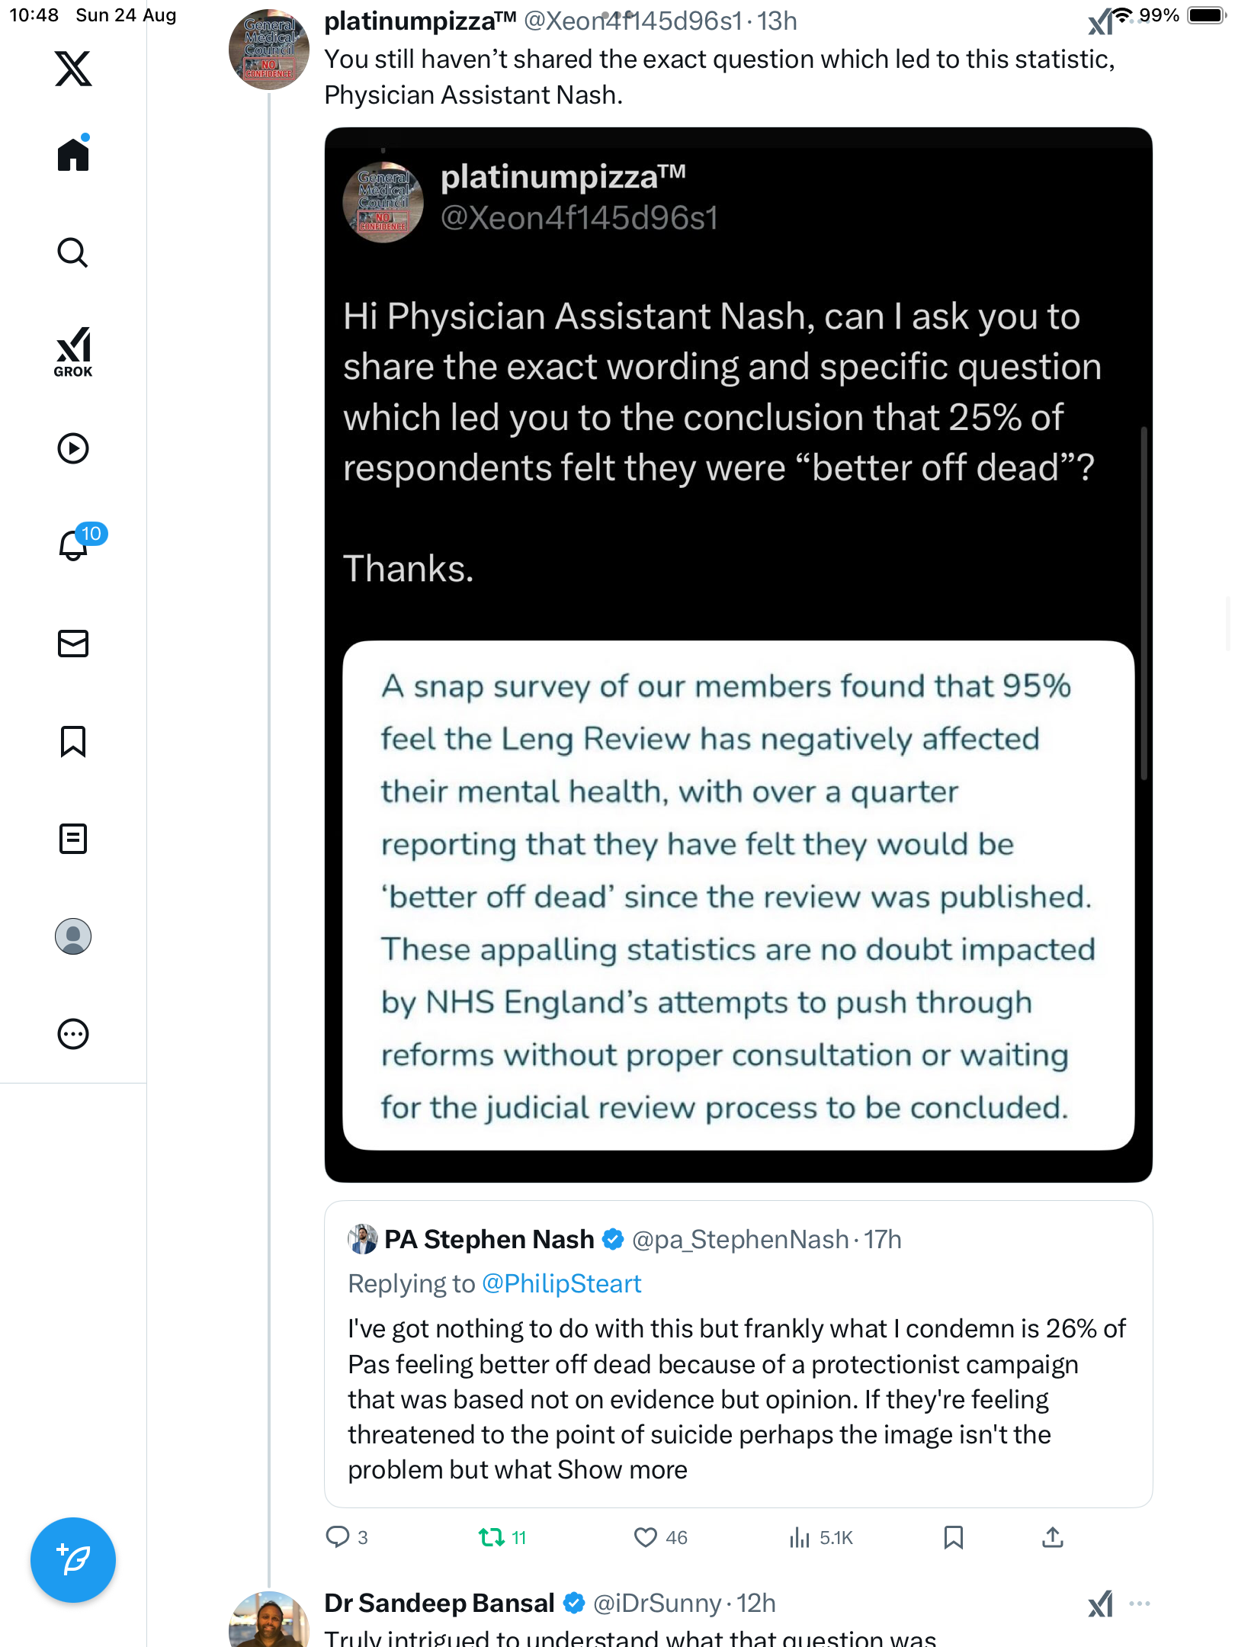Open the @PhilipSteart mention link
The height and width of the screenshot is (1647, 1235).
(561, 1284)
